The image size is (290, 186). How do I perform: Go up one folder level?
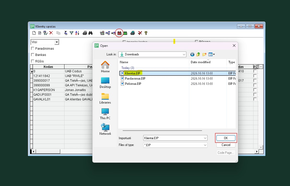tap(198, 54)
